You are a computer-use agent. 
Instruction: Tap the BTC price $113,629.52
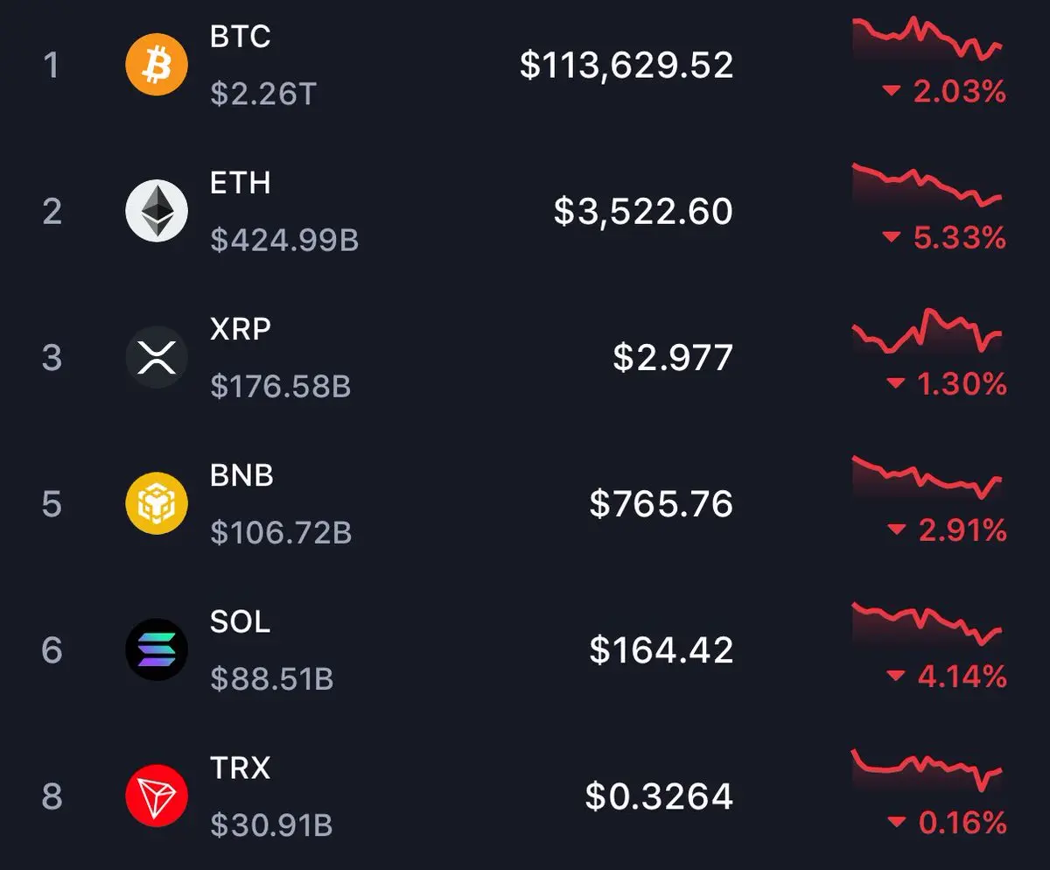[x=626, y=65]
